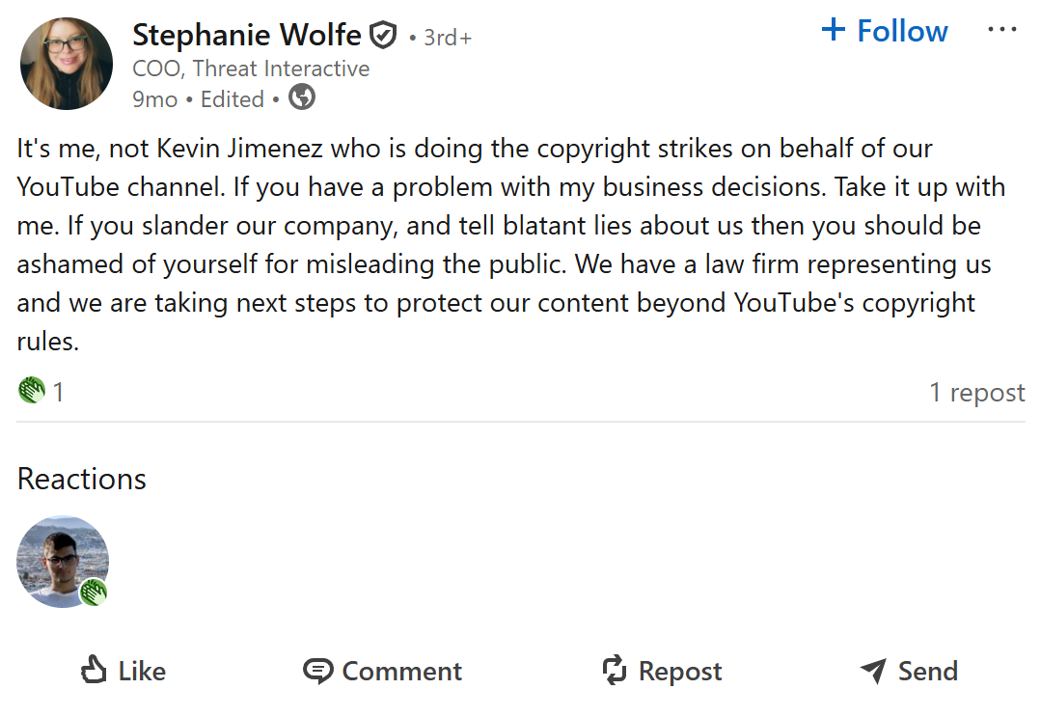
Task: Click the Stephanie Wolfe name link
Action: pyautogui.click(x=246, y=36)
